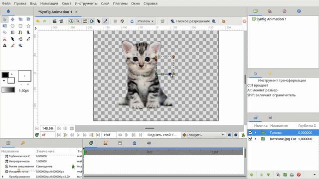The width and height of the screenshot is (319, 179).
Task: Select the Spline tool
Action: tap(20, 32)
